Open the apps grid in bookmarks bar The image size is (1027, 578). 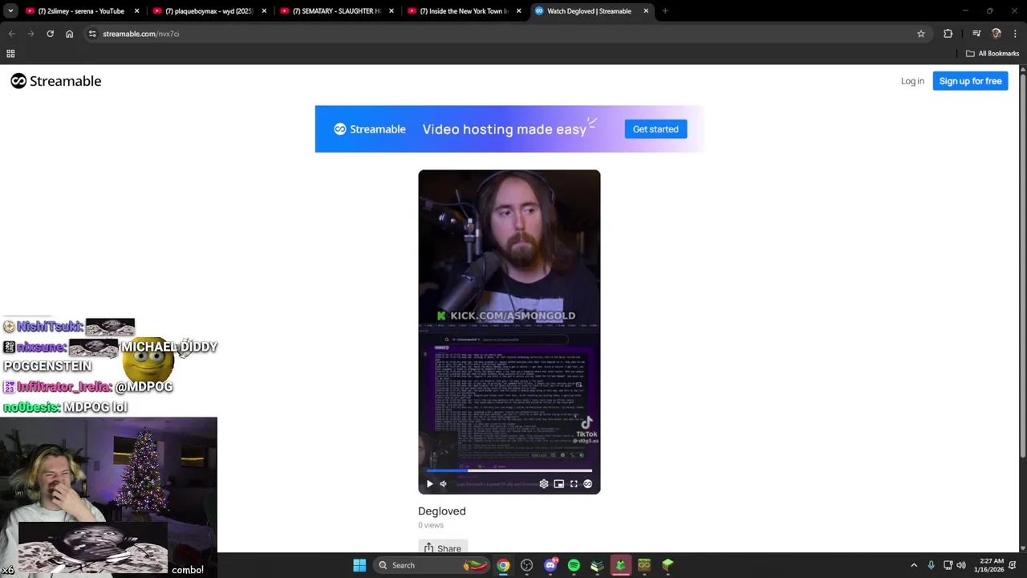(x=10, y=54)
